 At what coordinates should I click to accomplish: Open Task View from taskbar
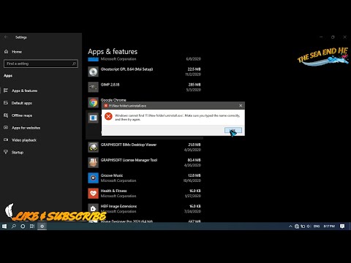(x=32, y=226)
